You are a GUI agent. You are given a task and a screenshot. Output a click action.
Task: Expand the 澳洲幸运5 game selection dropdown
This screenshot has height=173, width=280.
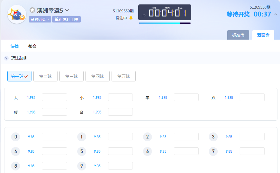coord(67,10)
